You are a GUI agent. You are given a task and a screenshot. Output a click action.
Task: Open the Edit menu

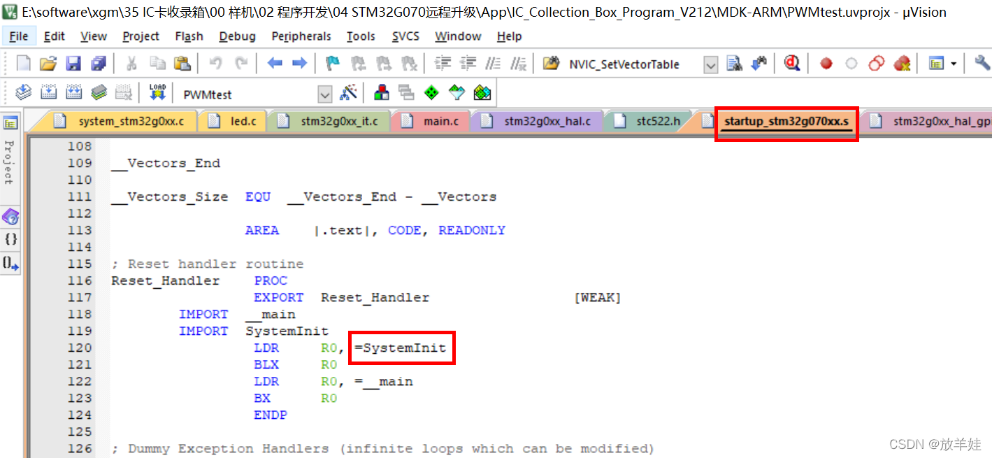54,36
